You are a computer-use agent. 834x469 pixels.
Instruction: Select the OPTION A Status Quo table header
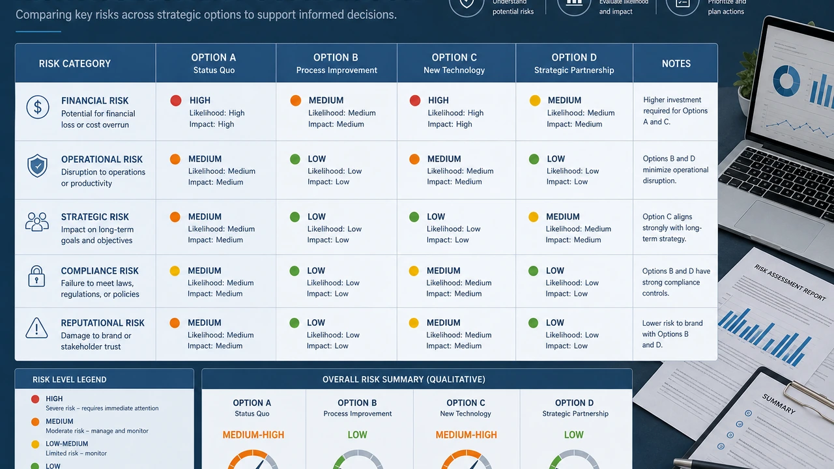[x=214, y=63]
